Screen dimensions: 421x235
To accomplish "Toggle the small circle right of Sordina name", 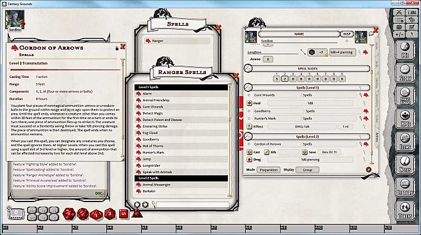I will [347, 41].
